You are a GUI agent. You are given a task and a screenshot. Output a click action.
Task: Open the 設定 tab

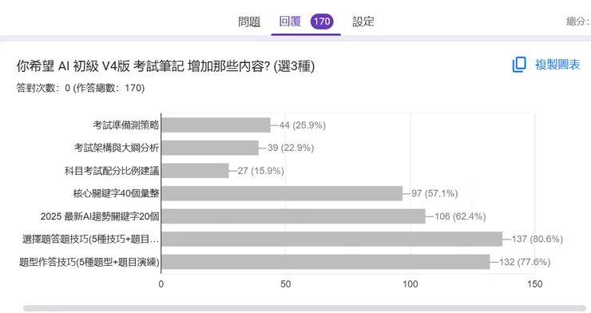363,22
